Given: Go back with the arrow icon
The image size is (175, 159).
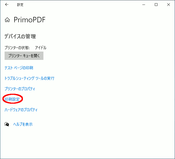Looking at the screenshot, I should tap(7, 5).
